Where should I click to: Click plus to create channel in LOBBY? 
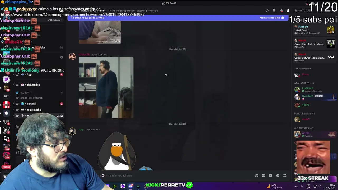coord(62,93)
